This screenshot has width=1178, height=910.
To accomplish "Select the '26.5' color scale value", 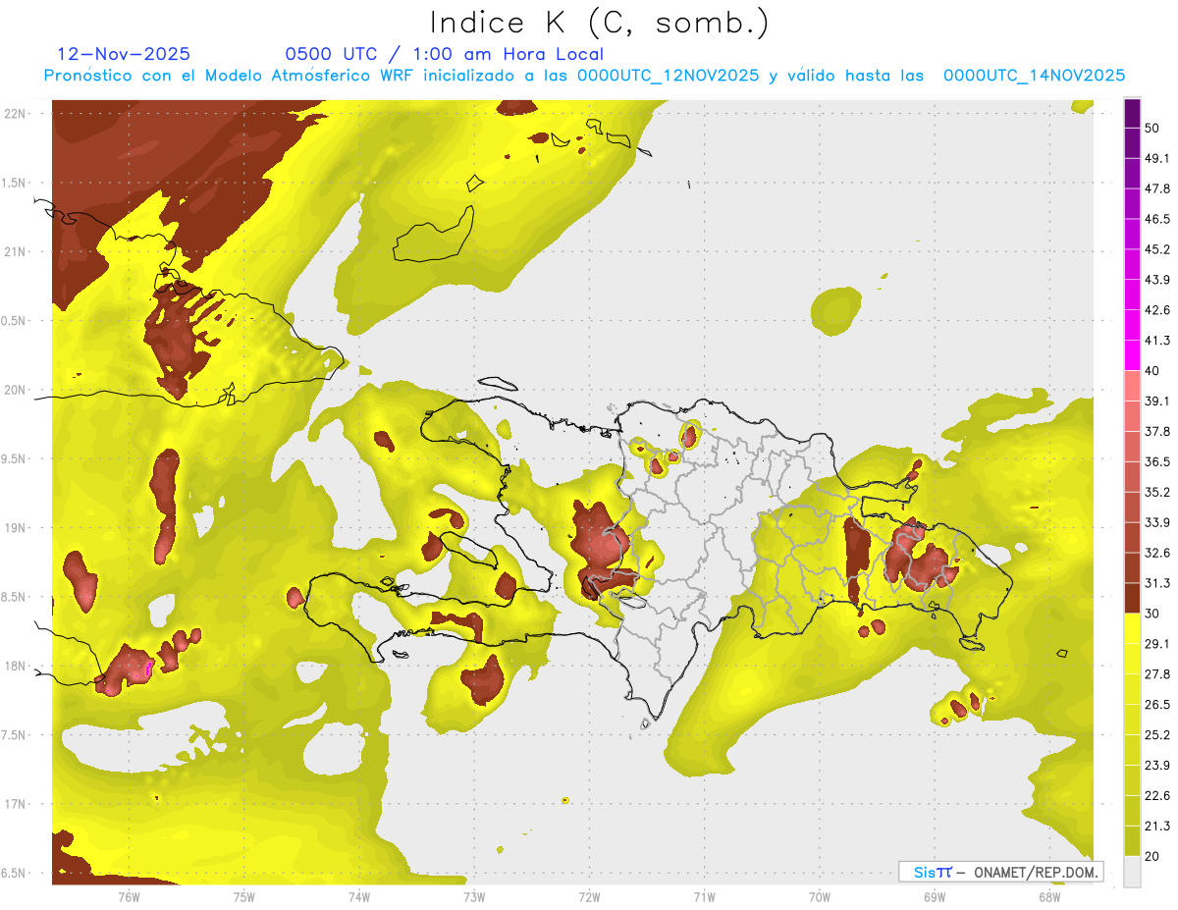I will coord(1157,704).
